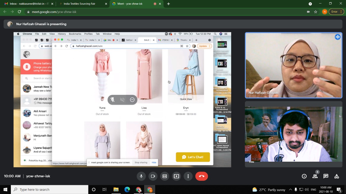346x194 pixels.
Task: Open chat with everyone panel
Action: (326, 176)
